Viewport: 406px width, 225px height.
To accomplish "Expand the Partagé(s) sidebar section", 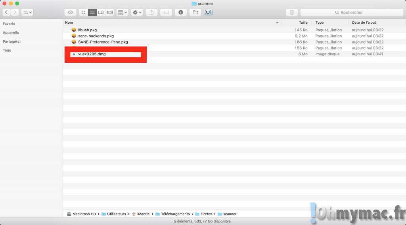I will point(11,42).
